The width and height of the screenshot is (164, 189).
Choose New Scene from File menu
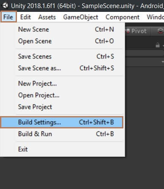coord(63,30)
